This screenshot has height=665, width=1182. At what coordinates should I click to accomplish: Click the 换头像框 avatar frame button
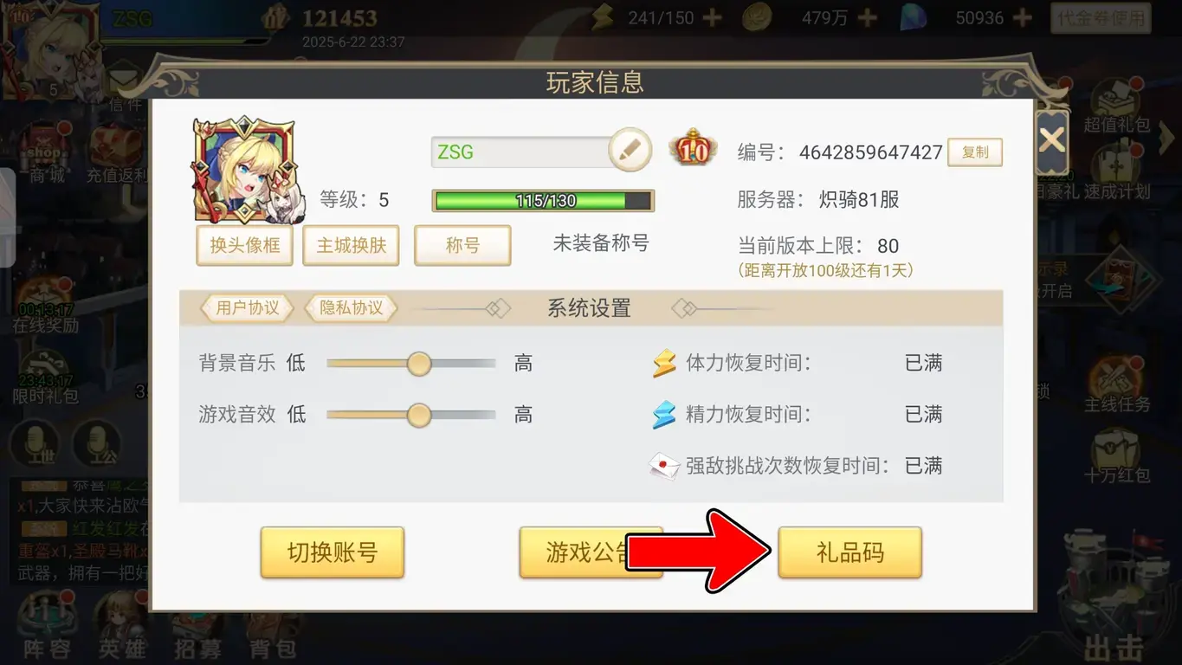point(245,245)
